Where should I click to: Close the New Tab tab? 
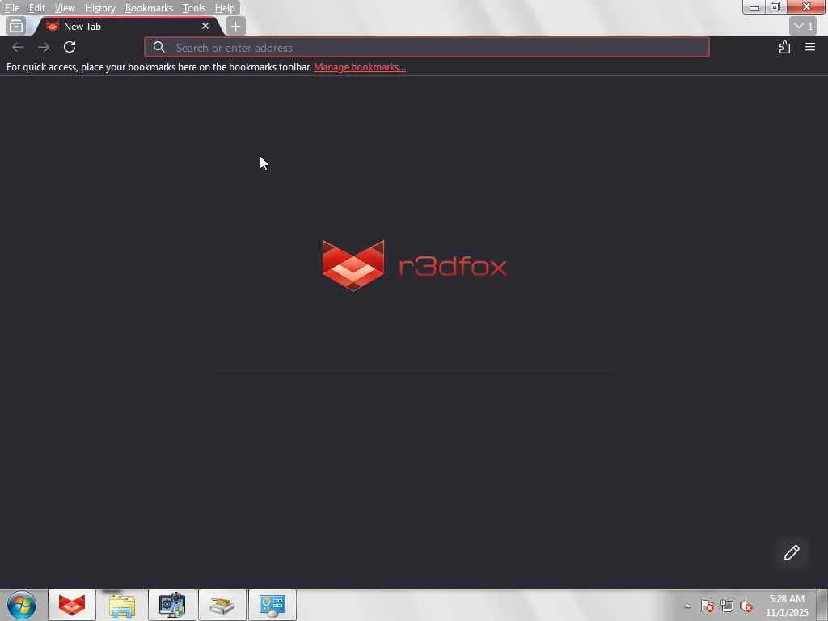205,26
